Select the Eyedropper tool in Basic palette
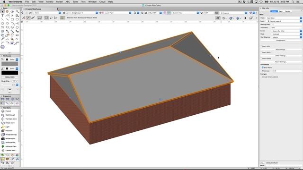 pos(8,31)
